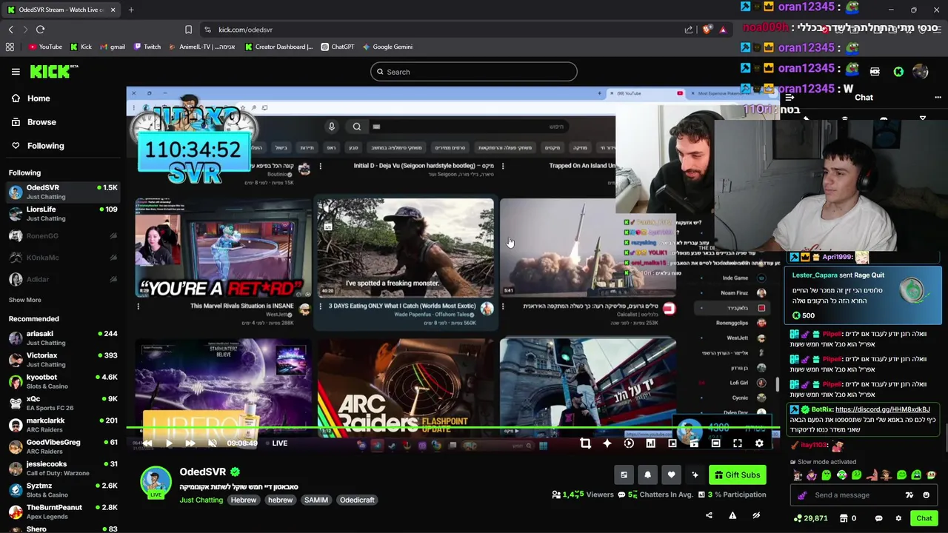Click the address bar URL kick.com/odedsvr

[245, 30]
